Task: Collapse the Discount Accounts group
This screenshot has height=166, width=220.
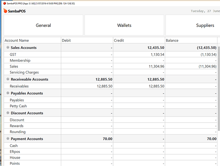Action: click(8, 113)
